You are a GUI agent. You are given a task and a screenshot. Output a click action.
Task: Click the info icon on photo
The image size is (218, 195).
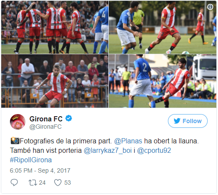[210, 7]
